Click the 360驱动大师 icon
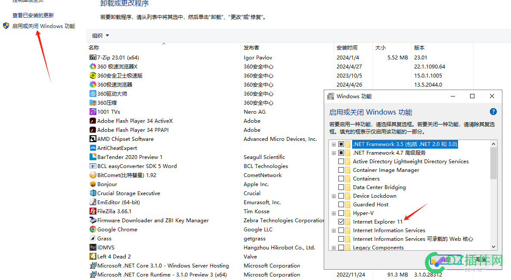This screenshot has height=280, width=511. coord(93,93)
